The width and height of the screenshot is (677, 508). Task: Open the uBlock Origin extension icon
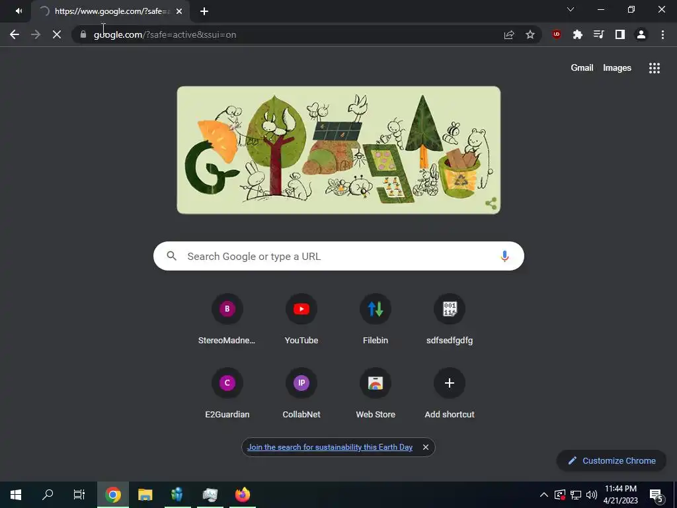click(x=557, y=34)
